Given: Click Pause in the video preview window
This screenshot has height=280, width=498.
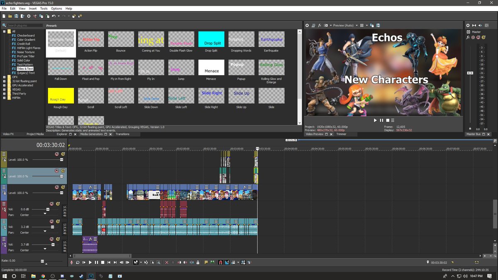Looking at the screenshot, I should [381, 120].
